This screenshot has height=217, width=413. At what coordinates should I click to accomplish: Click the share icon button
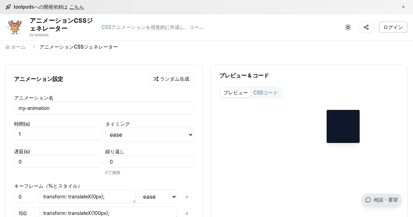[x=366, y=27]
